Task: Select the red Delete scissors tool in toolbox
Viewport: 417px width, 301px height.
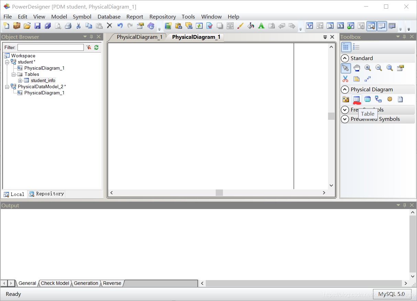Action: pos(346,79)
